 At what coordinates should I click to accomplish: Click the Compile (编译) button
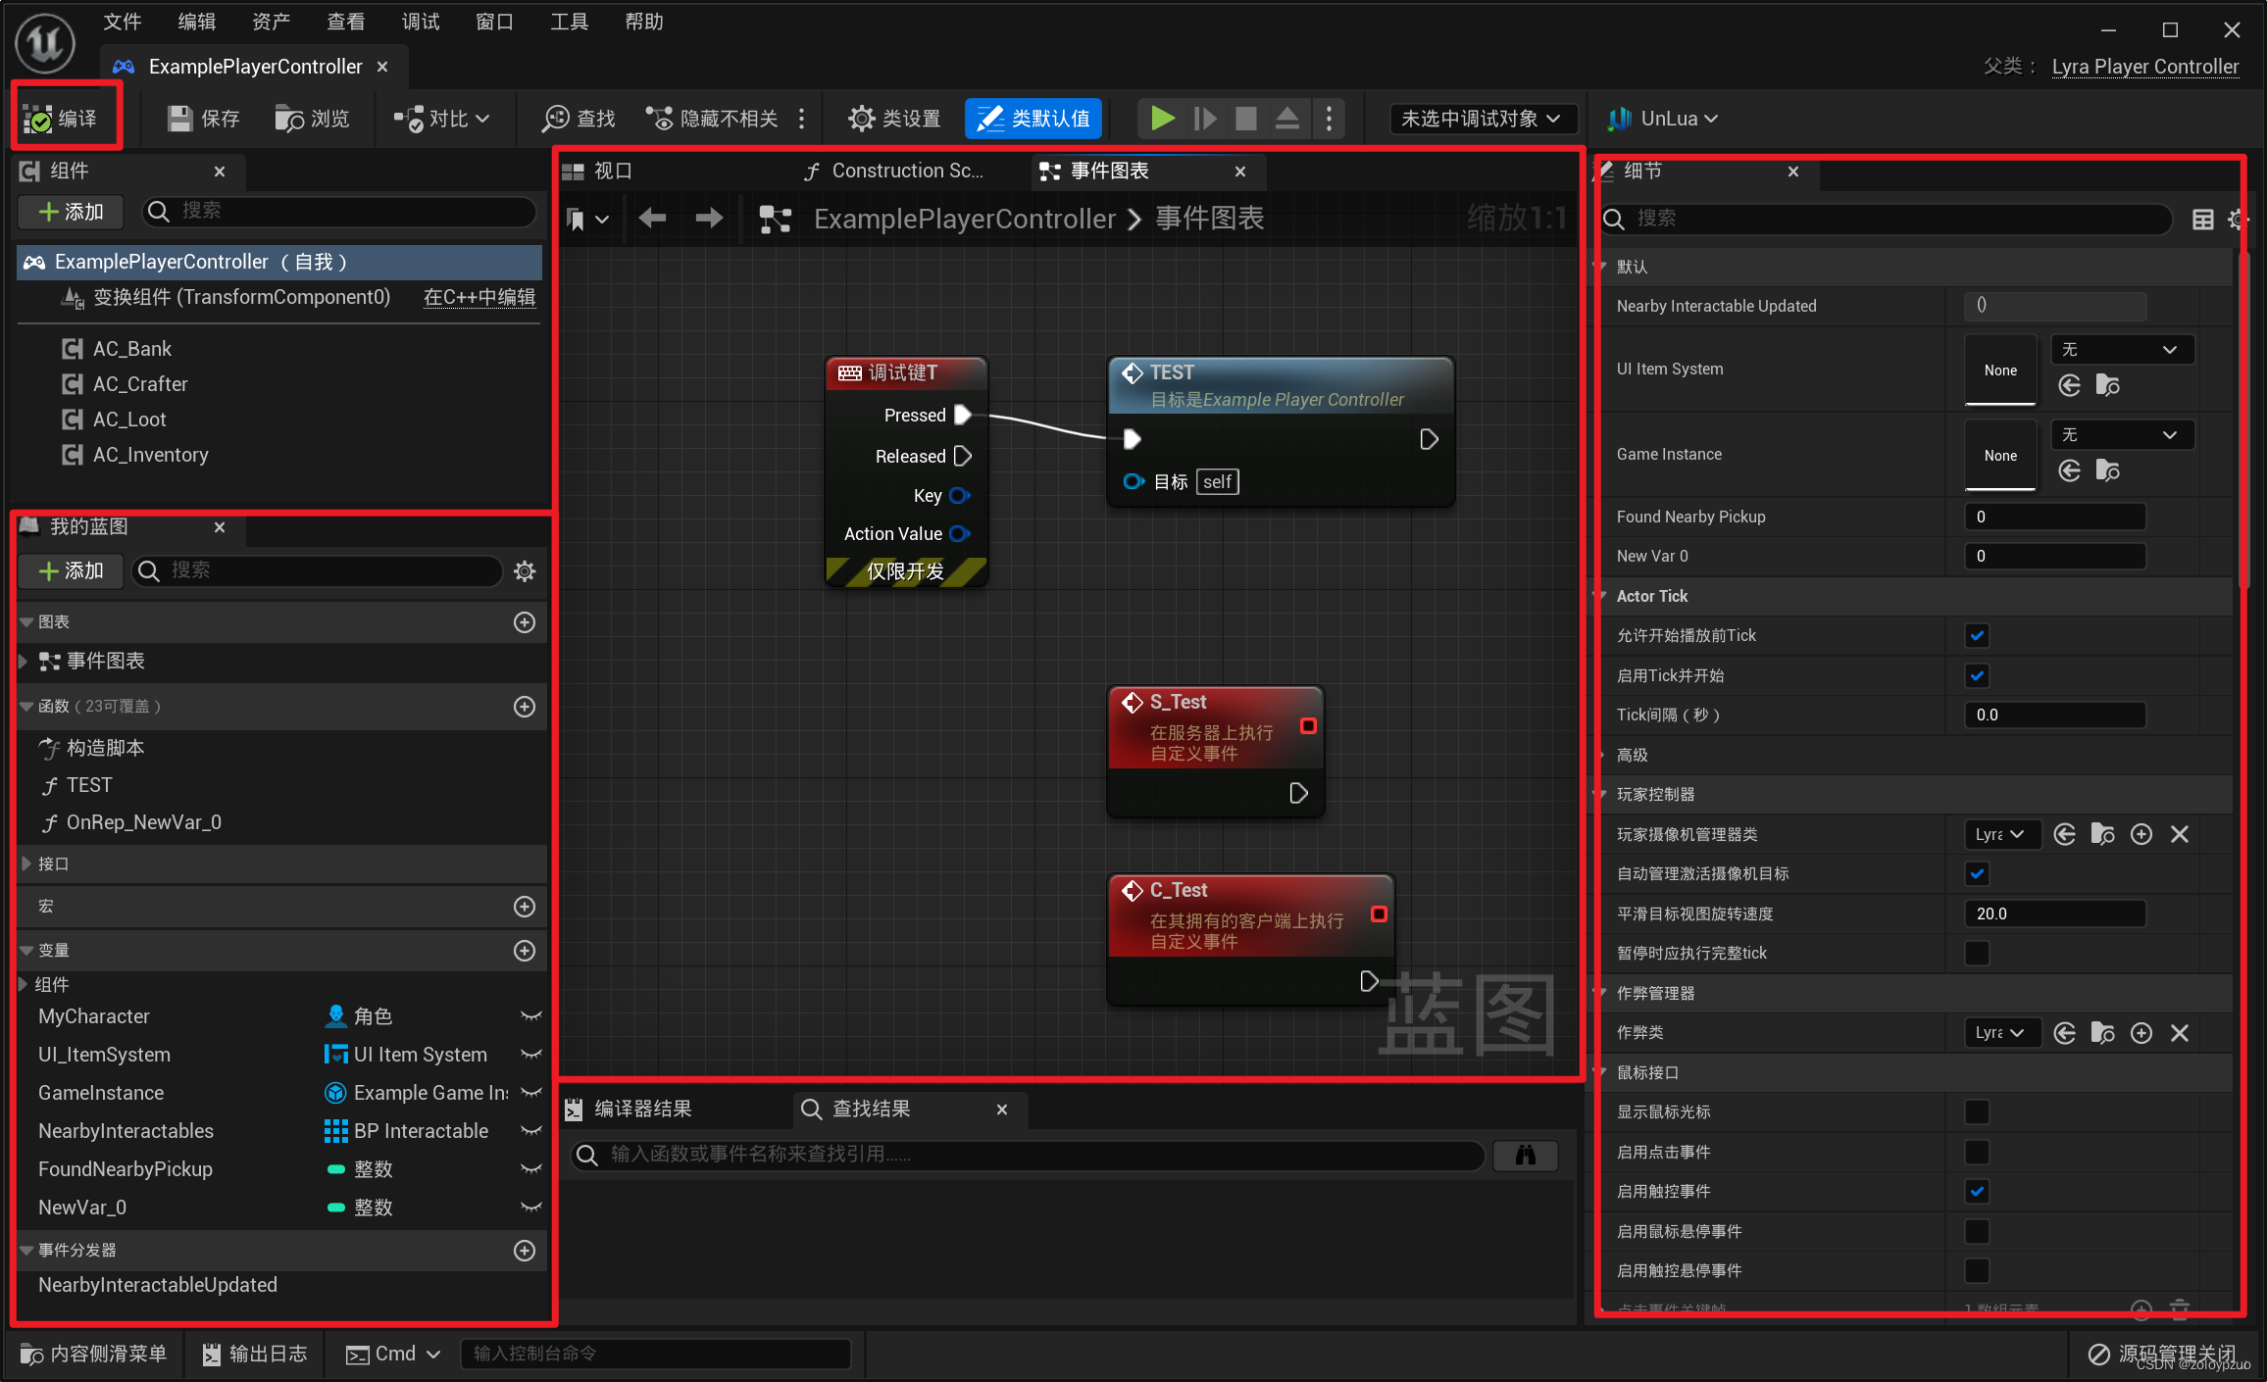61,119
